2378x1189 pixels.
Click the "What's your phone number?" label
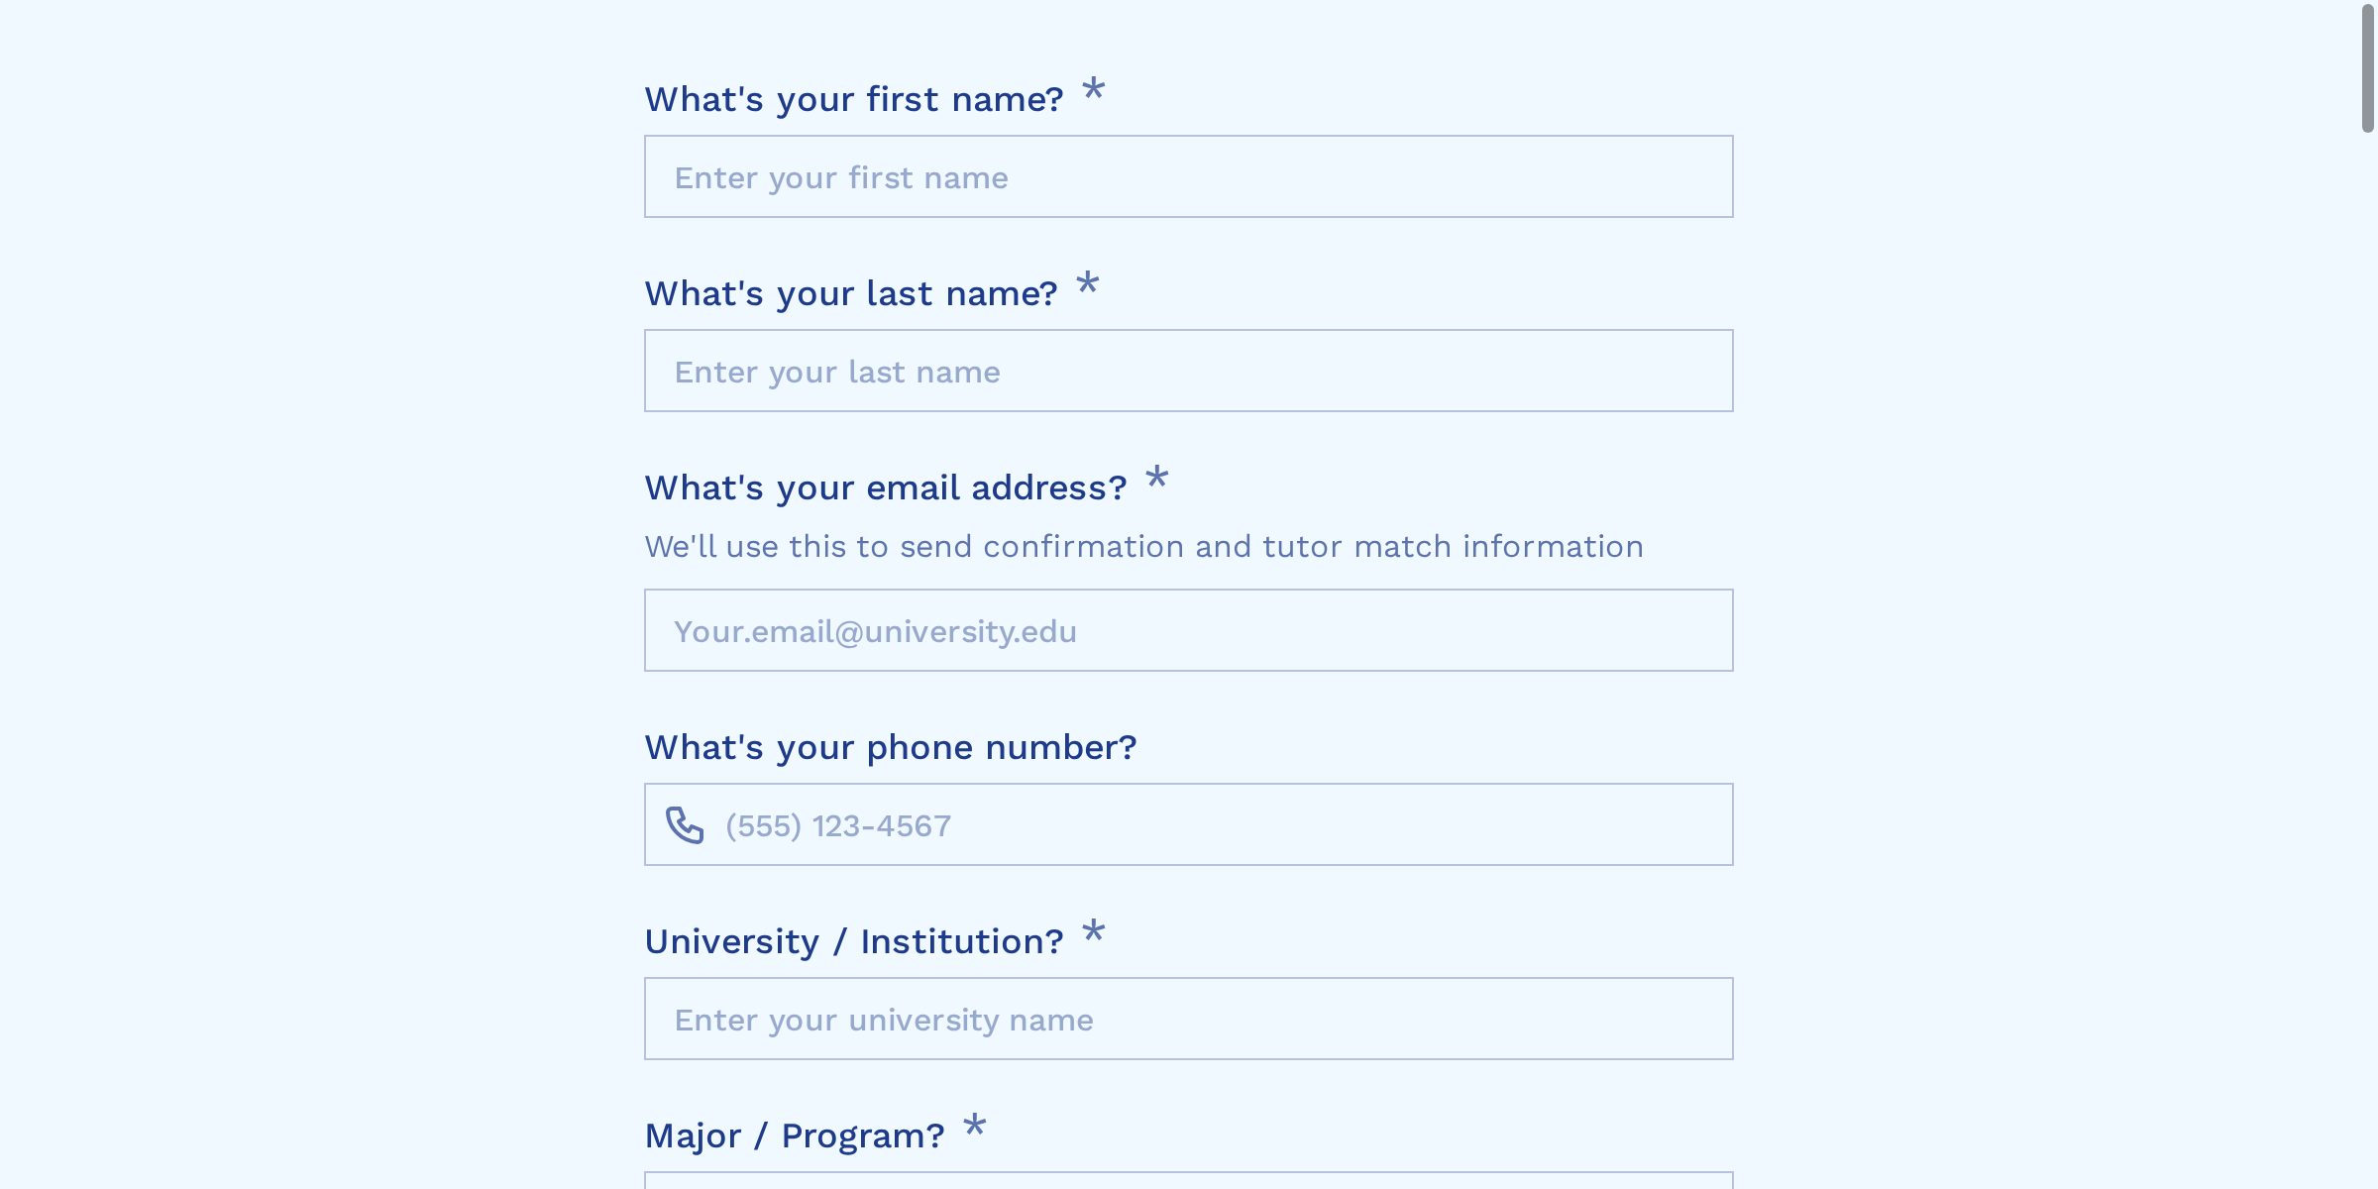click(x=890, y=747)
